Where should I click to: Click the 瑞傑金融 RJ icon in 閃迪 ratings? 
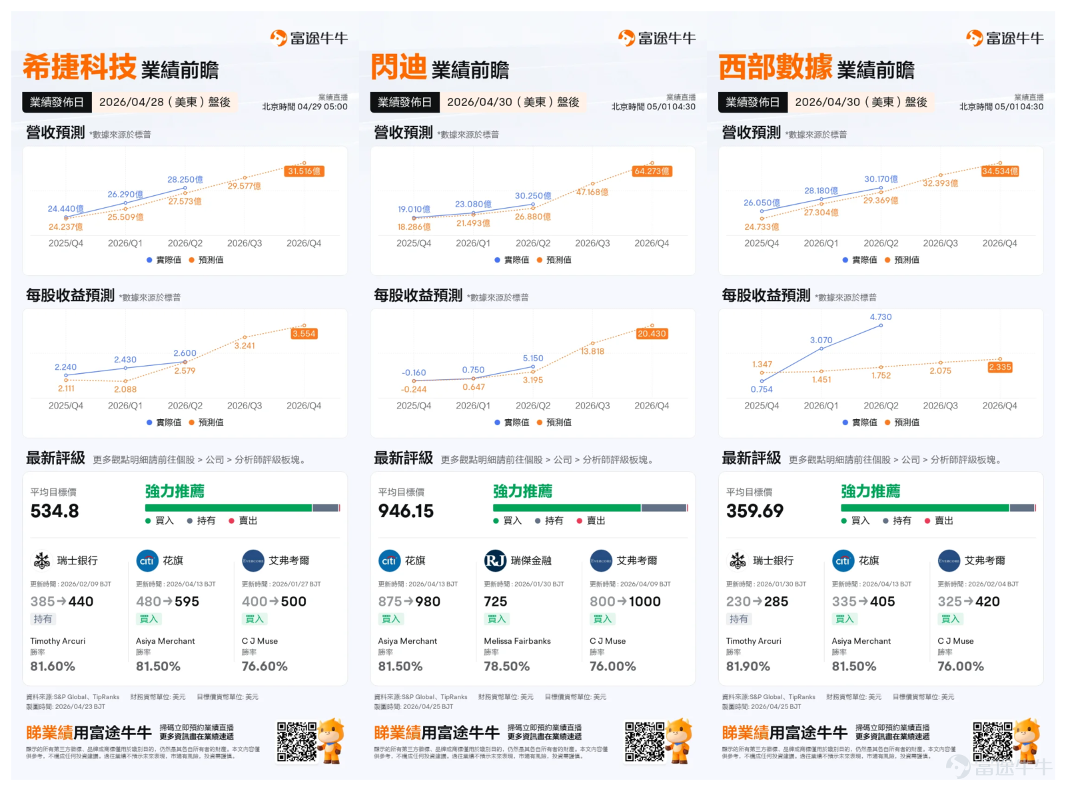coord(495,560)
